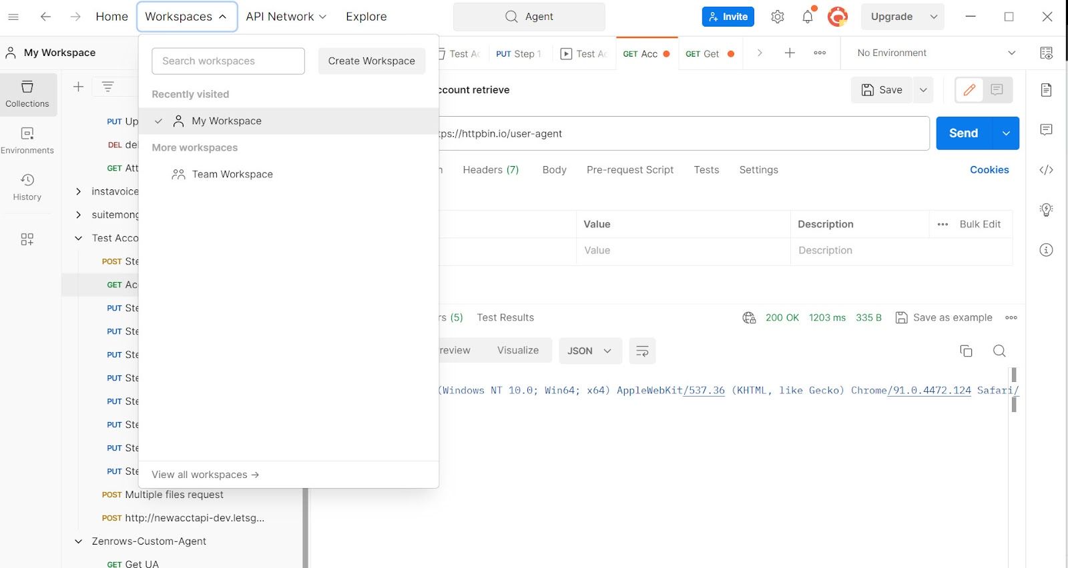Open Headers (7) tab

point(491,170)
